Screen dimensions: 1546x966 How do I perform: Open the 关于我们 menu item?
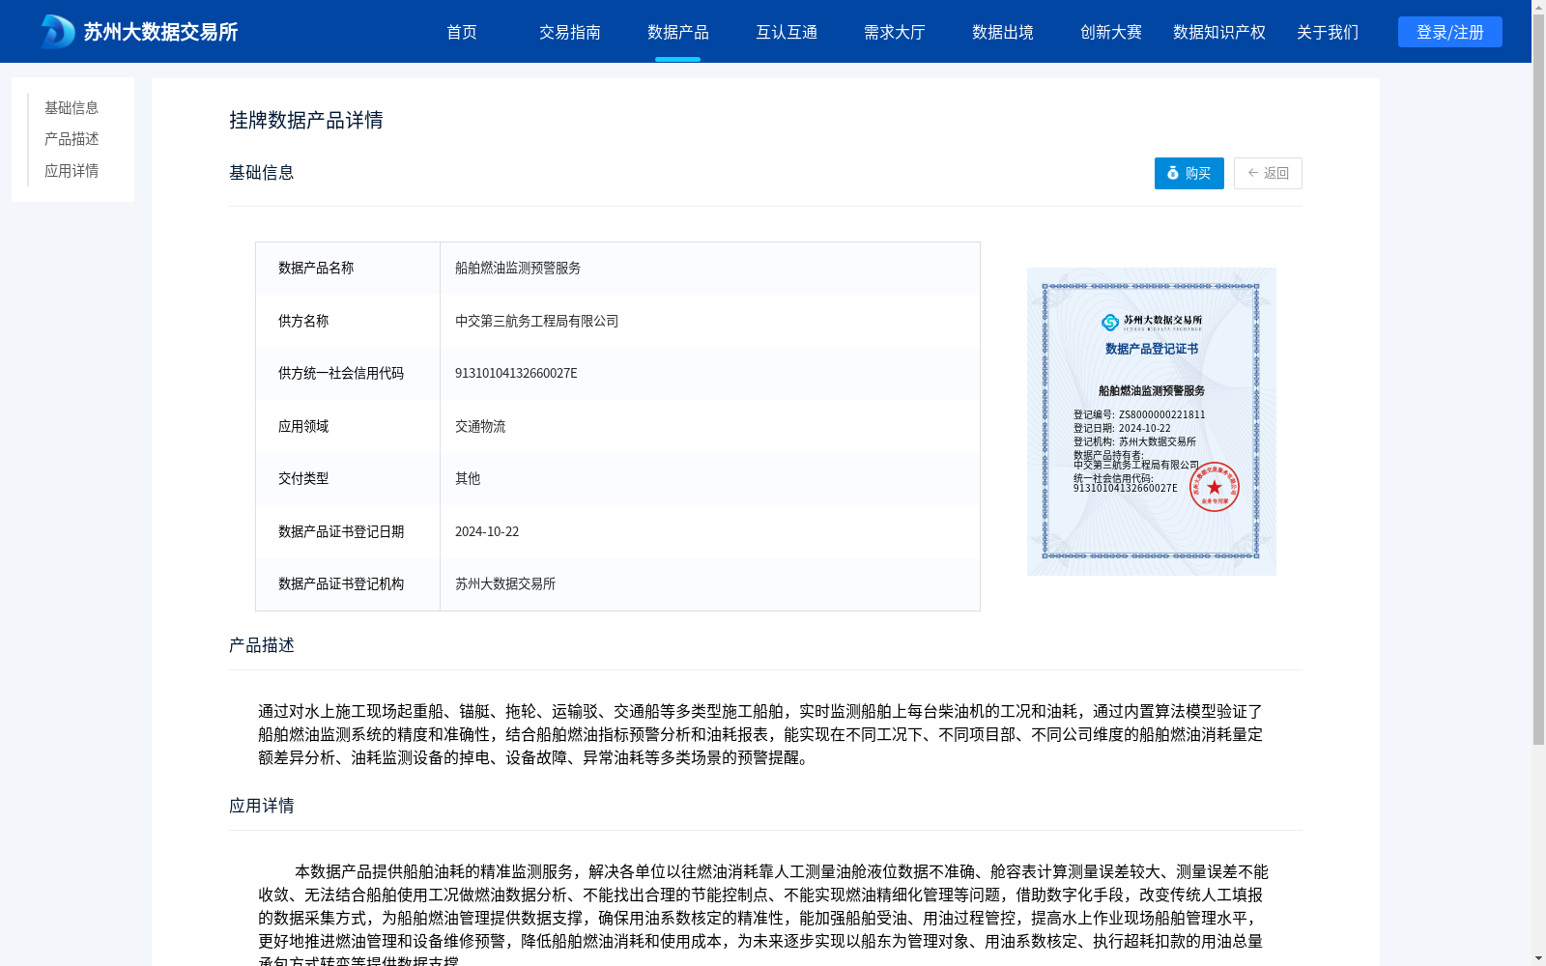coord(1328,32)
